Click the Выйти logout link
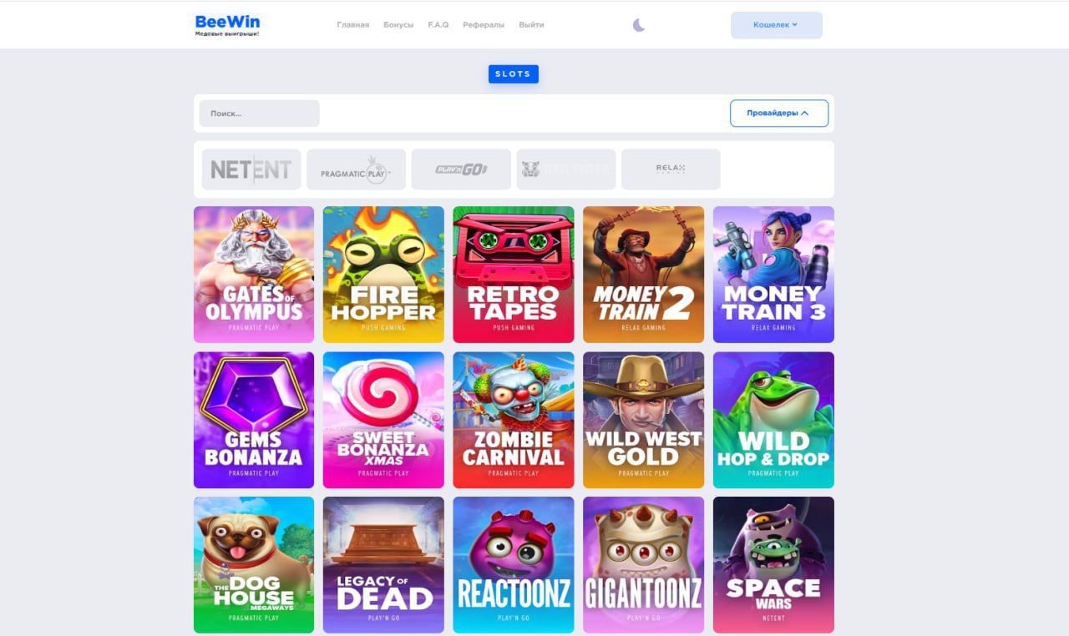 [x=531, y=25]
